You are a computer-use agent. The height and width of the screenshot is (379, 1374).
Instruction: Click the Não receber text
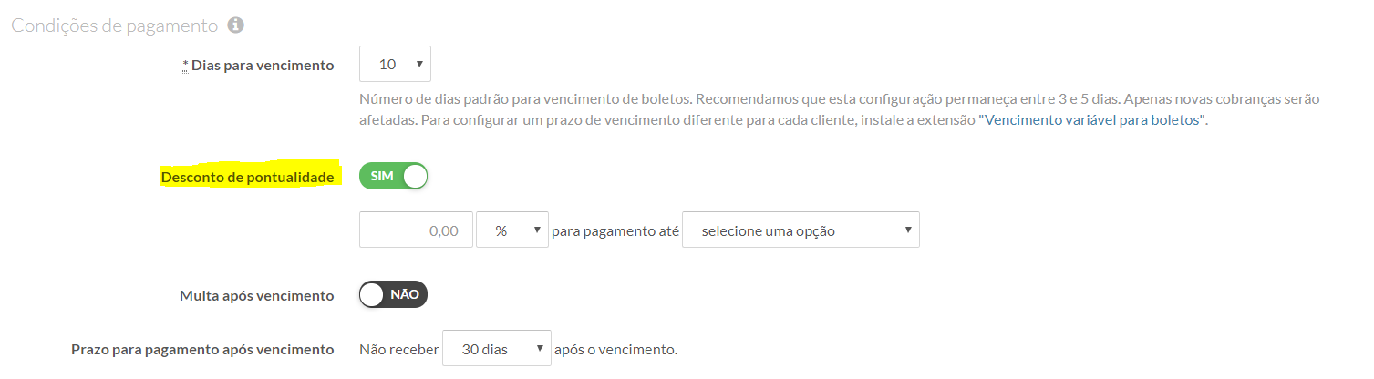[x=398, y=349]
